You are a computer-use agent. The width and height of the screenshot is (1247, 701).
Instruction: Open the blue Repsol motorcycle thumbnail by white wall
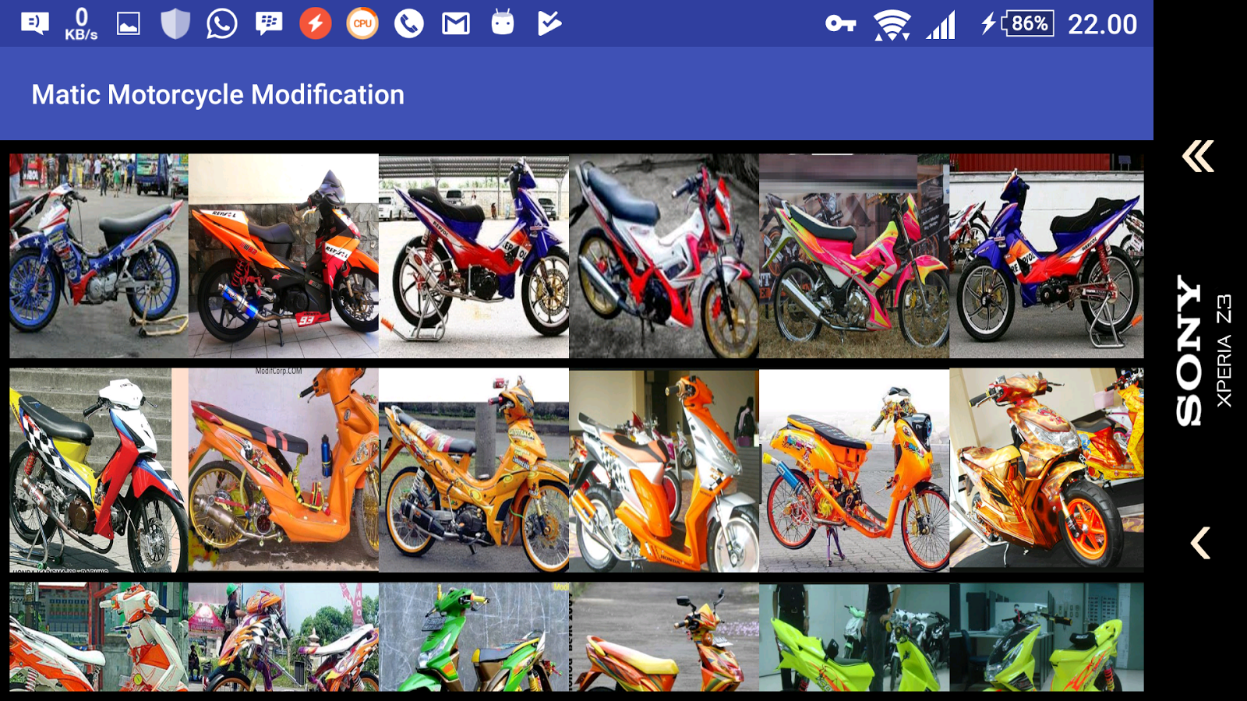pos(1047,255)
